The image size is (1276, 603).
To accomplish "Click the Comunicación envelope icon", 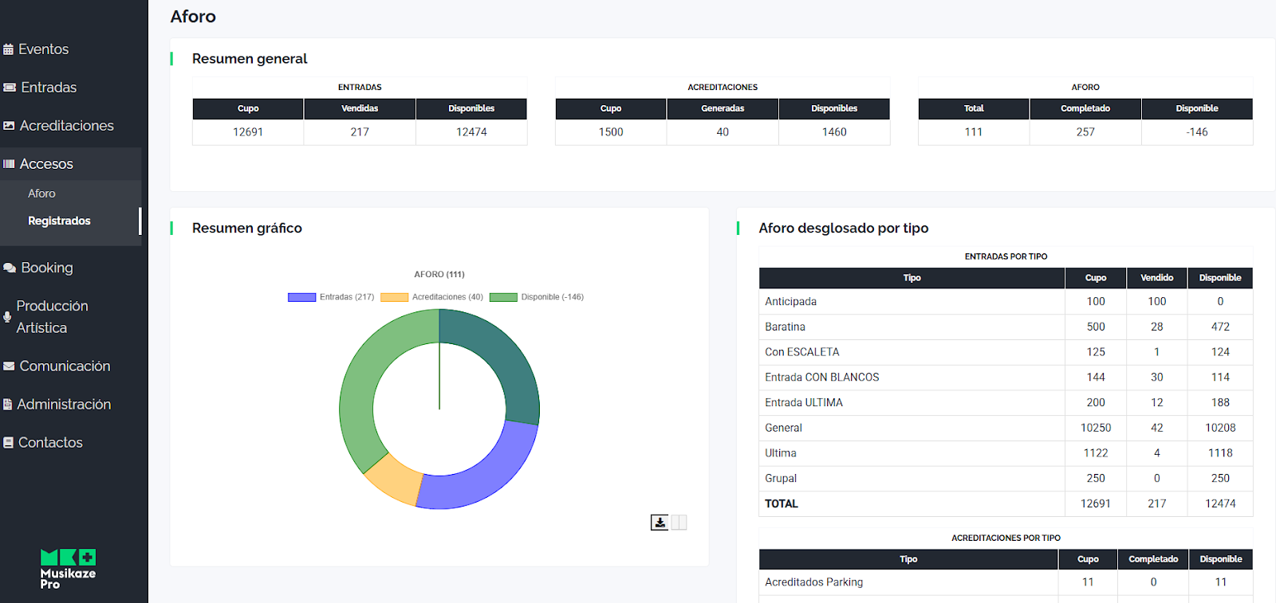I will [9, 366].
